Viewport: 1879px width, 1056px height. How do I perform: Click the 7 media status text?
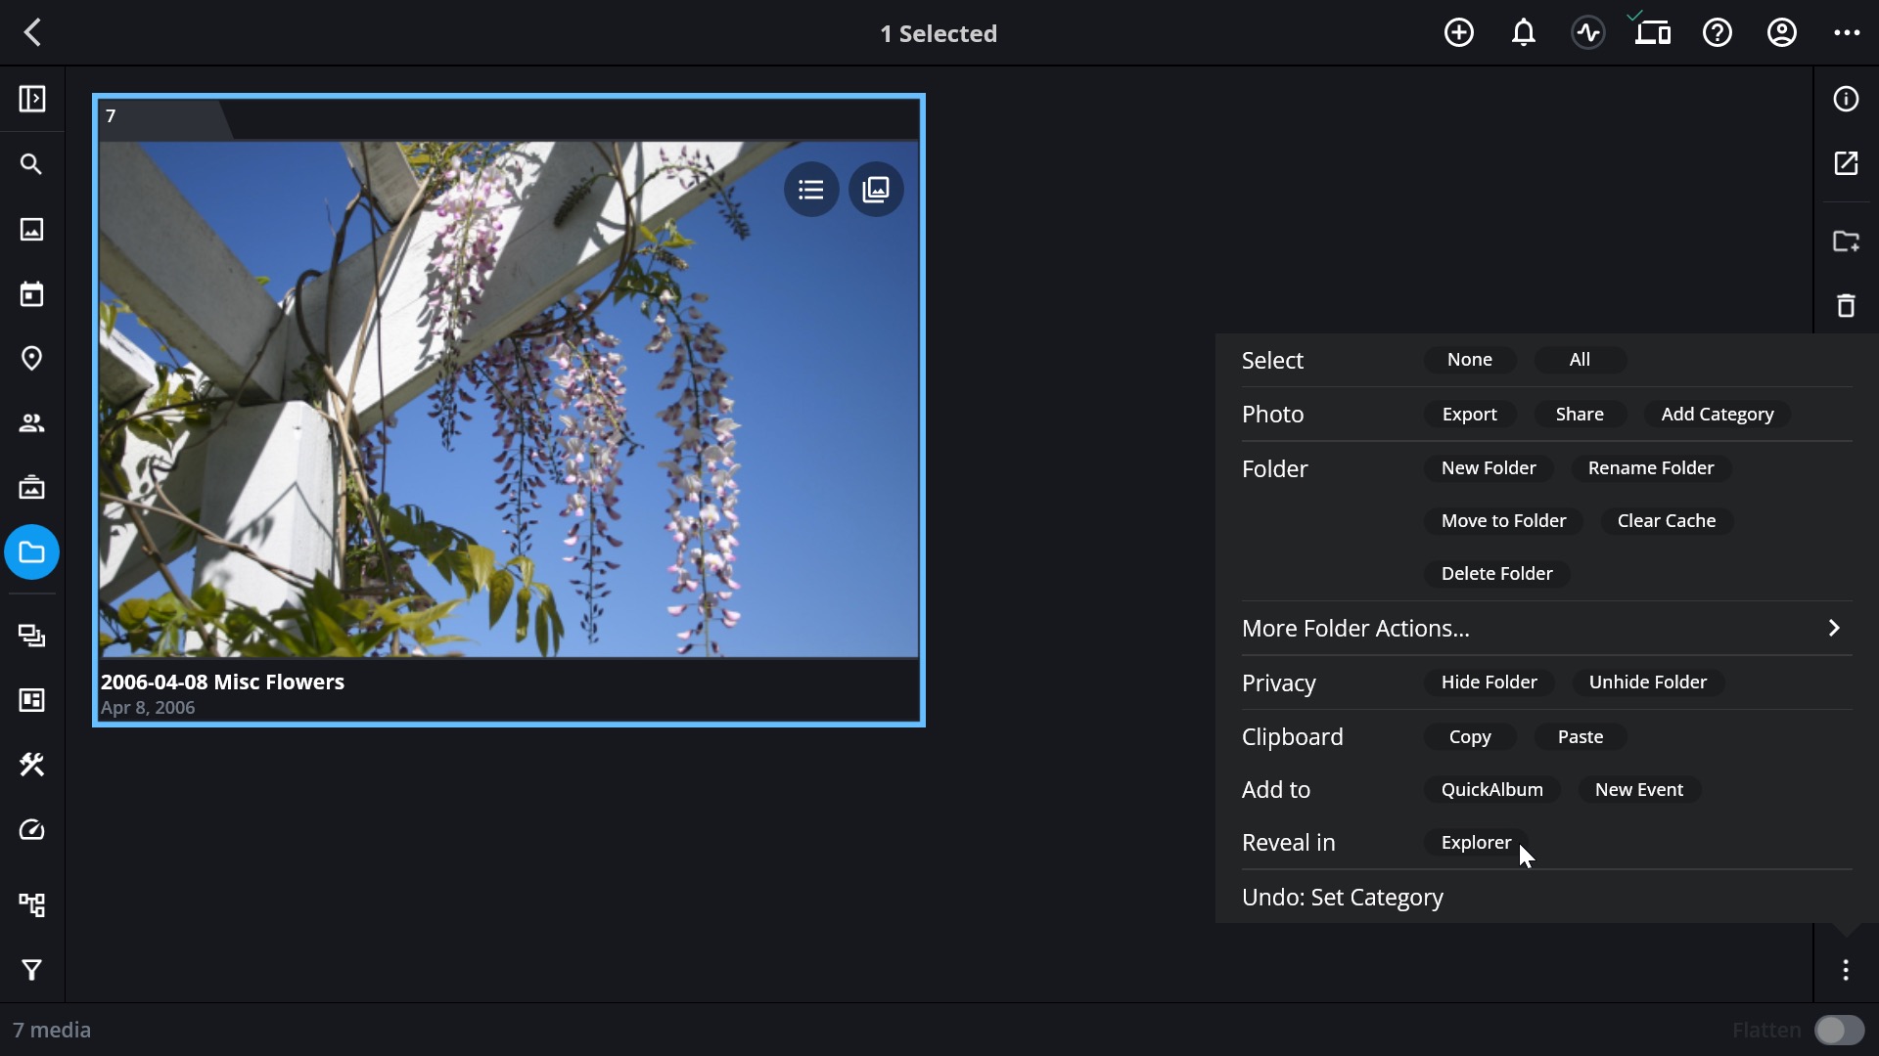[52, 1030]
